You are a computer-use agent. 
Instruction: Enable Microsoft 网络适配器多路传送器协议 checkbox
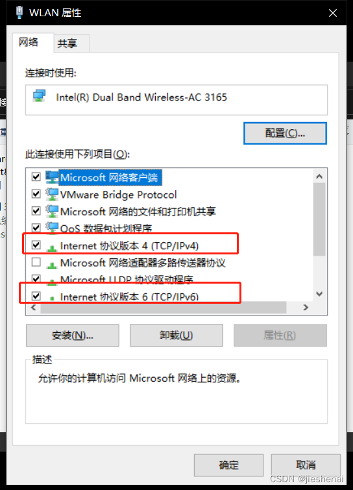36,262
